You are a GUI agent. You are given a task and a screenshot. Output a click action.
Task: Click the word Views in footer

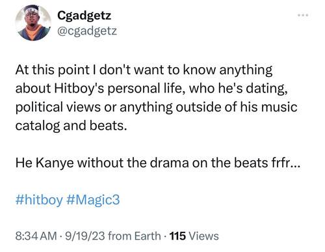coord(203,236)
